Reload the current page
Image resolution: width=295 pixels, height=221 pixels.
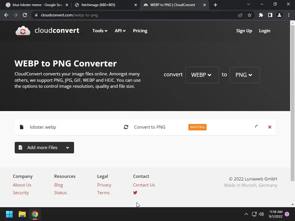(x=25, y=15)
